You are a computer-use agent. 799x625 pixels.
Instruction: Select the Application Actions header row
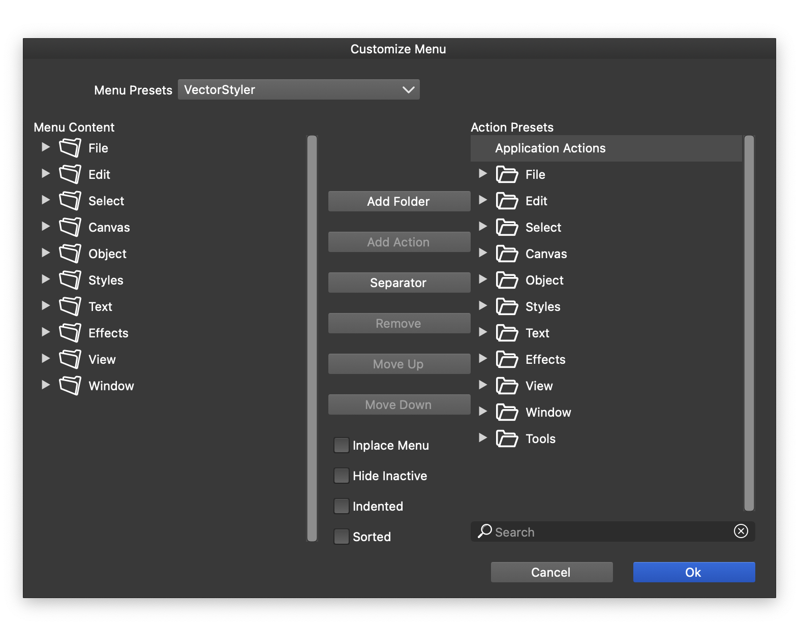coord(606,148)
